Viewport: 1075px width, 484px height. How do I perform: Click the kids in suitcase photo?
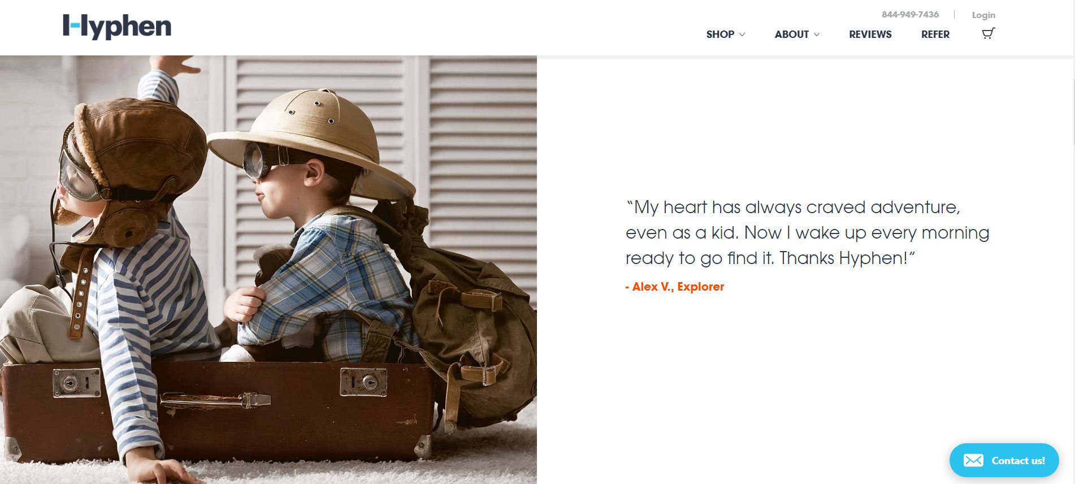click(268, 270)
